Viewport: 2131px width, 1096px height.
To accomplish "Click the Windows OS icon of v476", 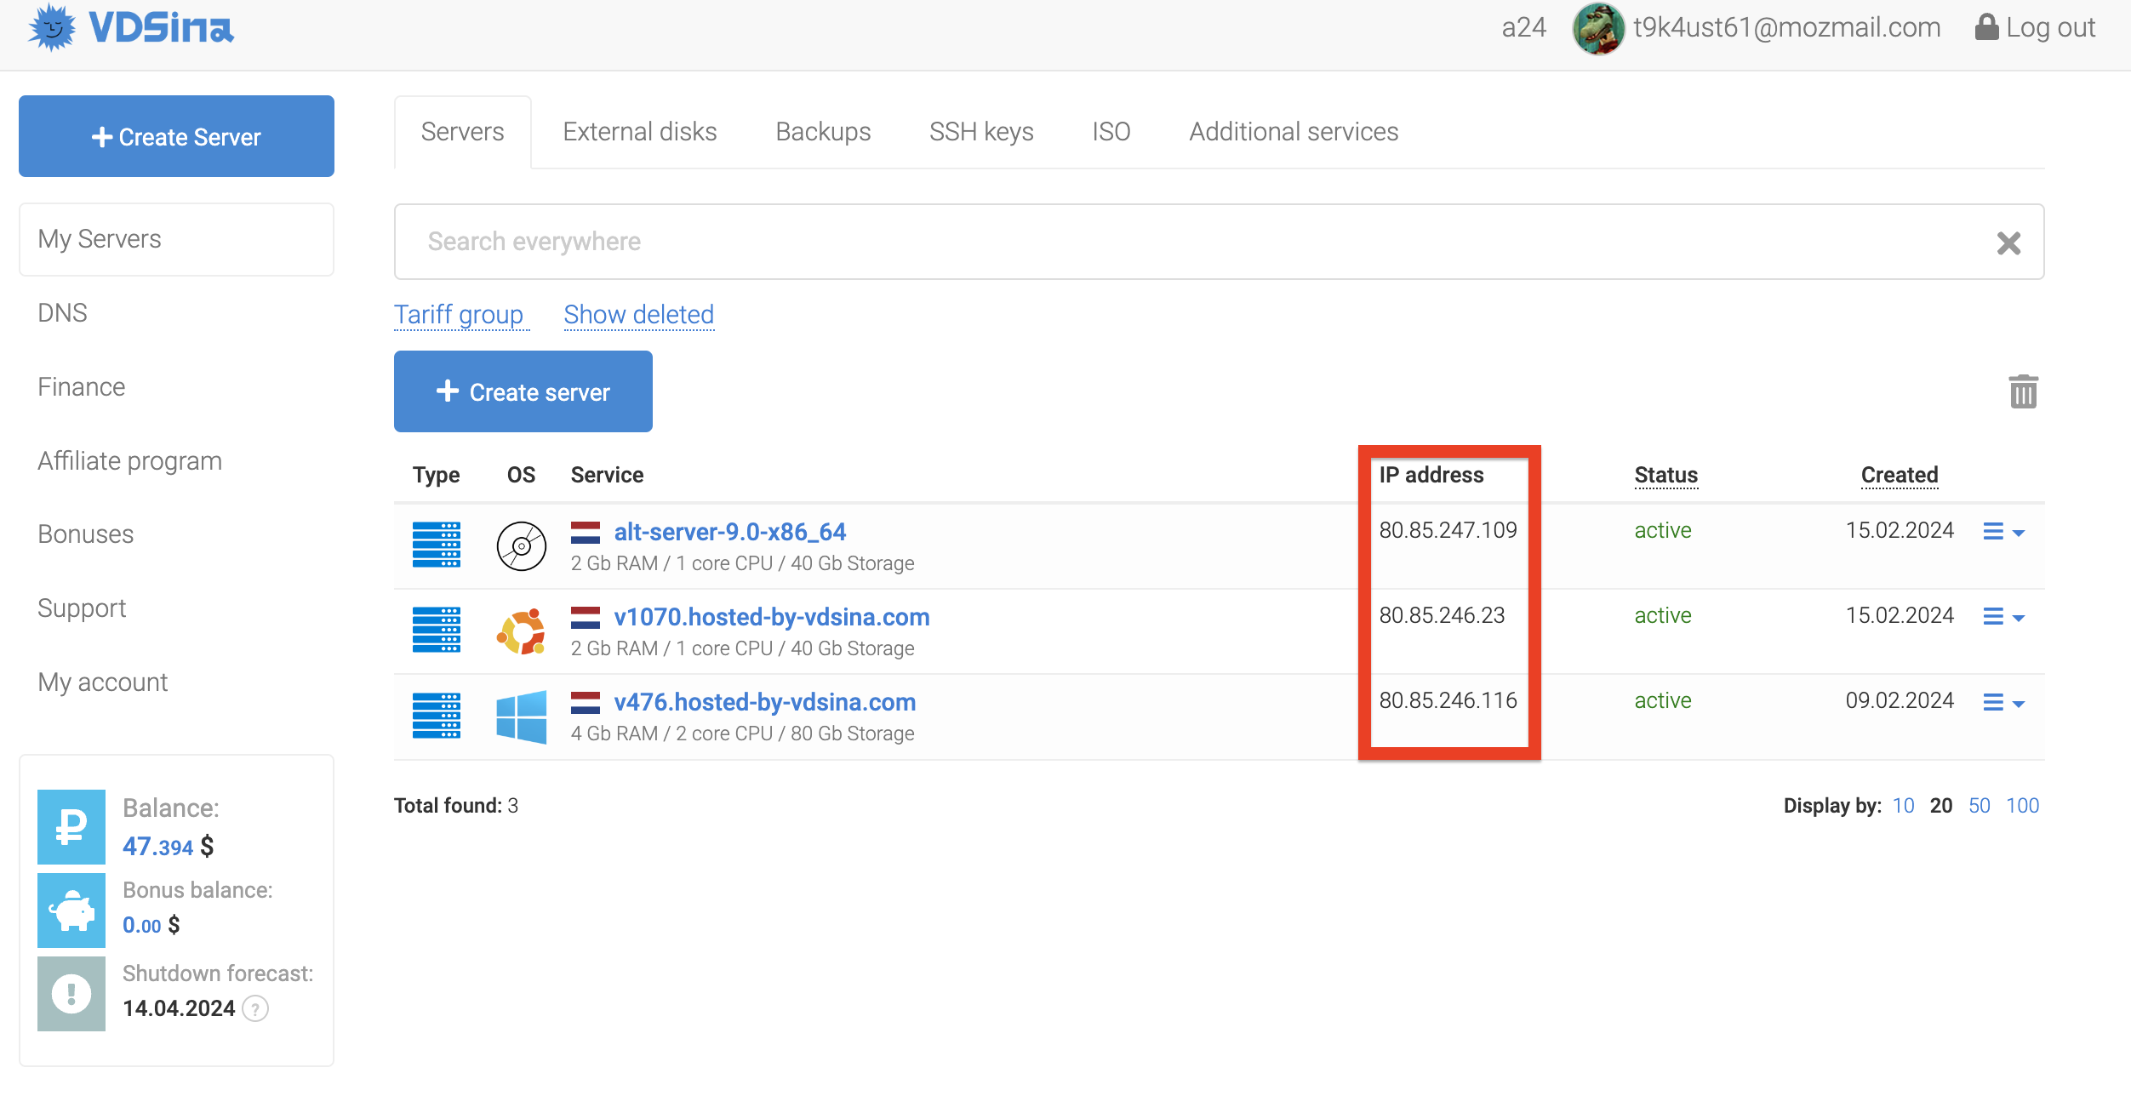I will [522, 716].
